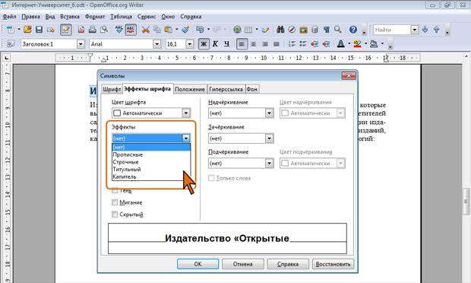Toggle the Bold (Ж) formatting button
Screen dimensions: 471x283
pyautogui.click(x=204, y=44)
